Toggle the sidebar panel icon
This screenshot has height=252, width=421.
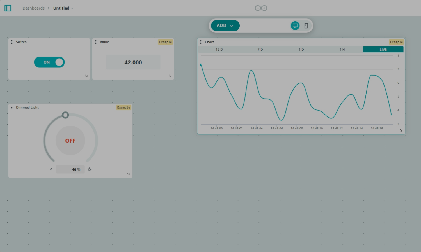pyautogui.click(x=8, y=8)
